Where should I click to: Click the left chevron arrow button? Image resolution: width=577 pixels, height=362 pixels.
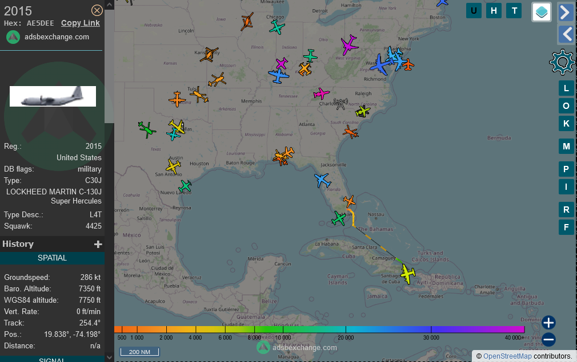pyautogui.click(x=567, y=35)
